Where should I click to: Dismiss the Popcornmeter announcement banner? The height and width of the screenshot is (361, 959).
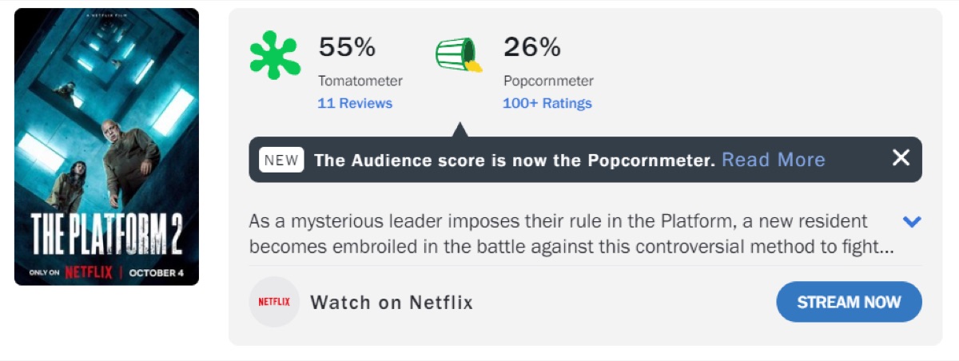pyautogui.click(x=901, y=158)
